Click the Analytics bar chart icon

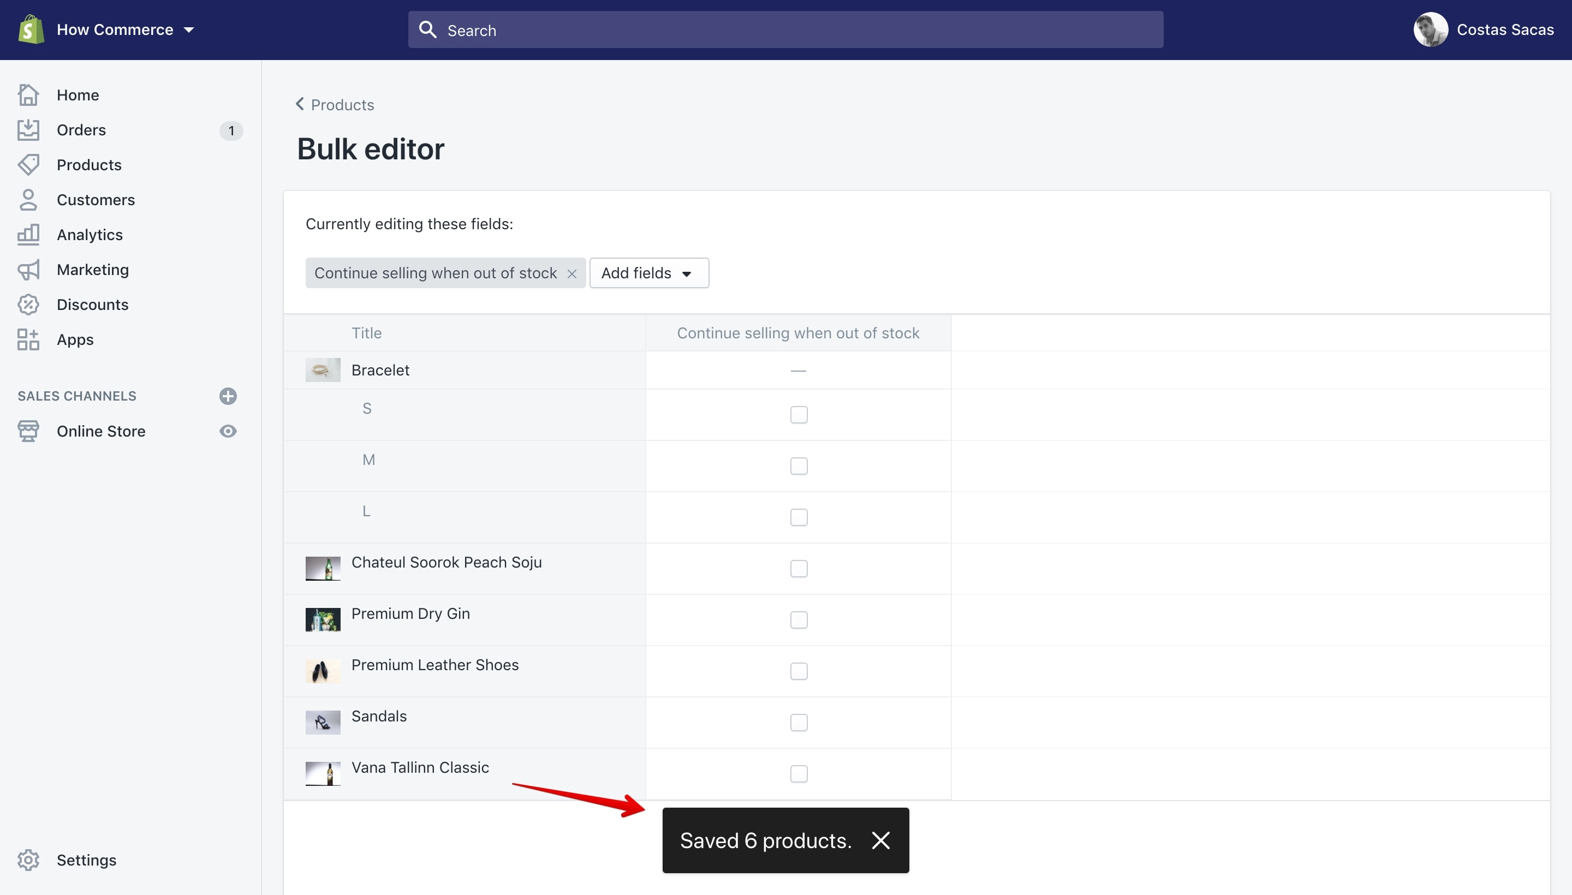pyautogui.click(x=28, y=235)
